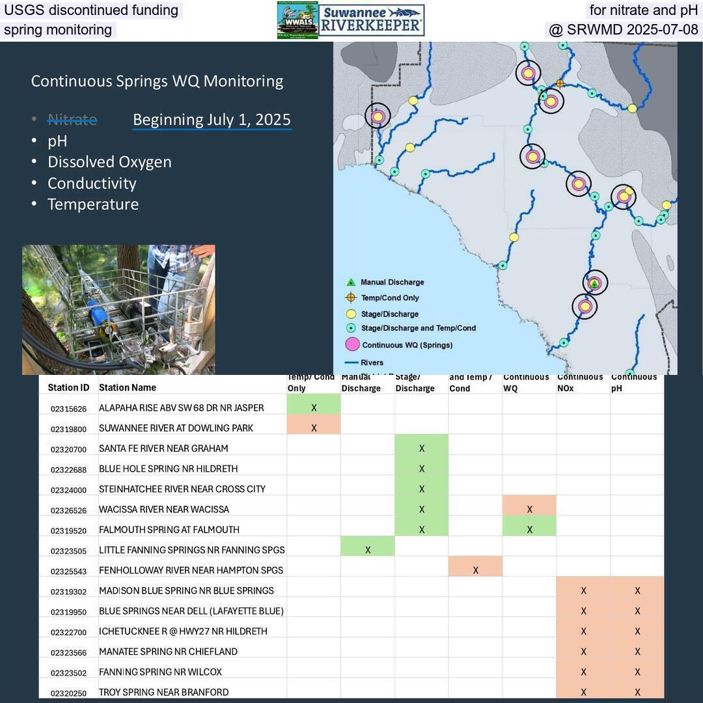Image resolution: width=703 pixels, height=703 pixels.
Task: Select row 'BLUE SPRINGS NEAR DELL (LAFAYETTE BLUE)'
Action: 351,607
